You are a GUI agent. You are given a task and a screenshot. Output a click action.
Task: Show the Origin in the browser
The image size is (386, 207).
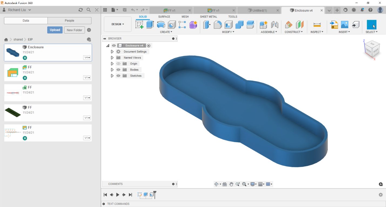click(x=118, y=63)
